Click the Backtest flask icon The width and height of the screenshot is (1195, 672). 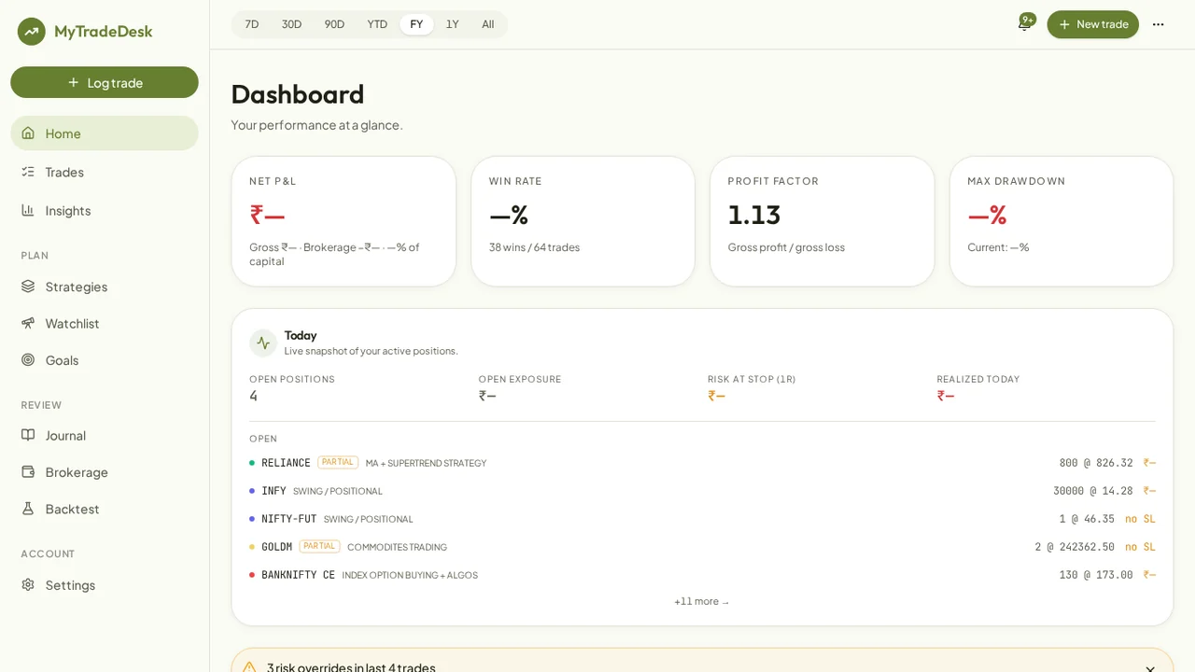[x=28, y=509]
